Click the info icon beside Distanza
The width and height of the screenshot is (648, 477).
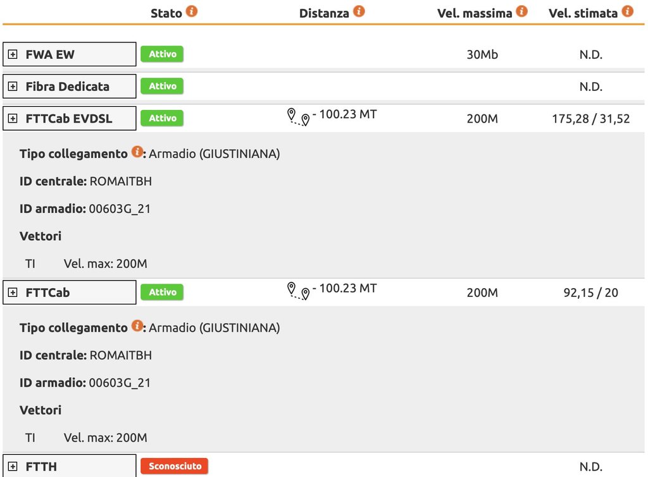tap(359, 11)
